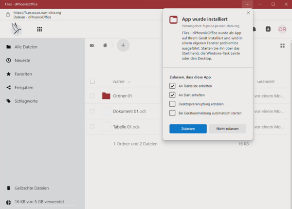Open the contacts icon in header
Viewport: 292px width, 209px height.
tap(268, 29)
